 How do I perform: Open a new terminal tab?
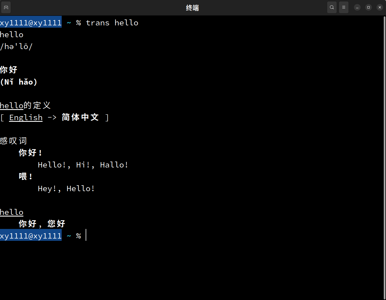[6, 8]
